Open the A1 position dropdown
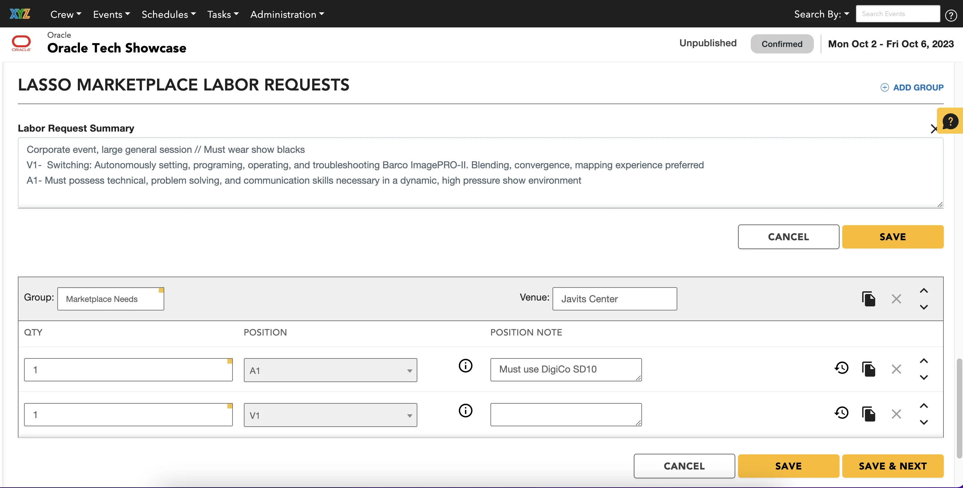This screenshot has height=488, width=963. [330, 370]
